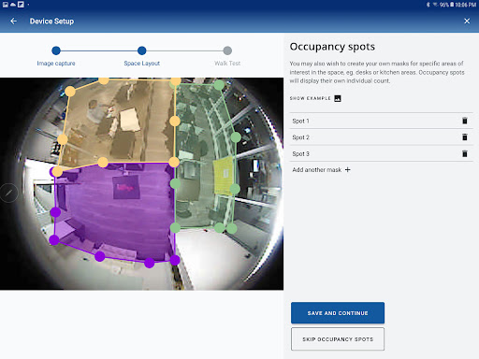479x359 pixels.
Task: Delete Spot 3 with trash icon
Action: click(464, 153)
